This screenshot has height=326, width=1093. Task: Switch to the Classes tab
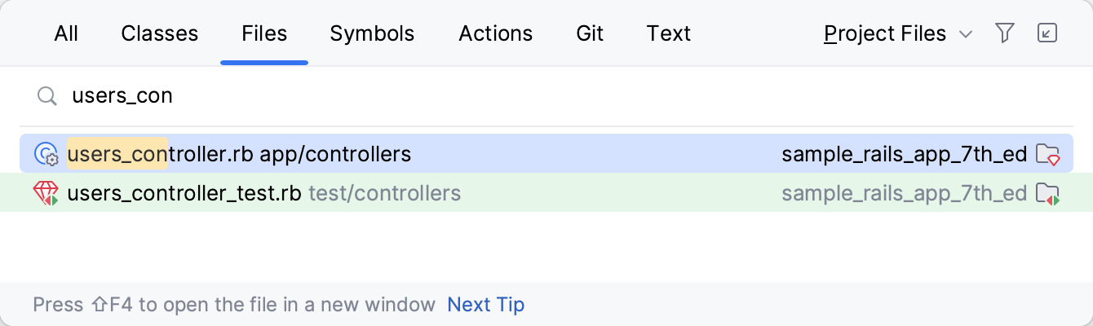pyautogui.click(x=160, y=33)
